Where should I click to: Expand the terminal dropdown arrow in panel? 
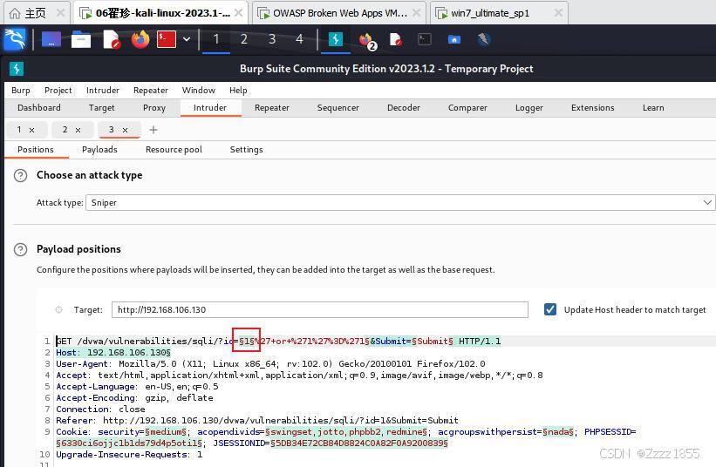[187, 39]
